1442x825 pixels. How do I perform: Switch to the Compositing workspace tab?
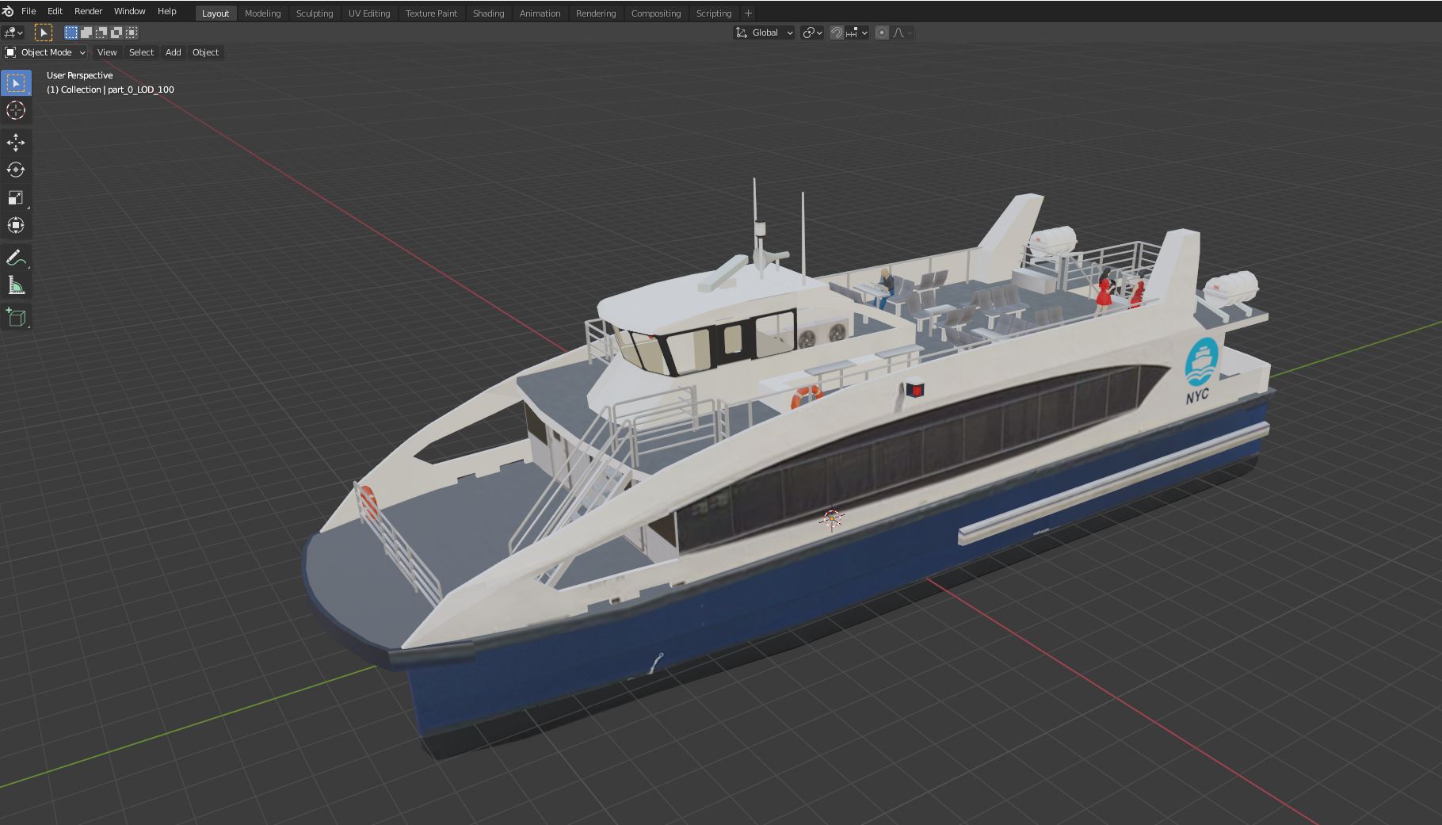656,13
